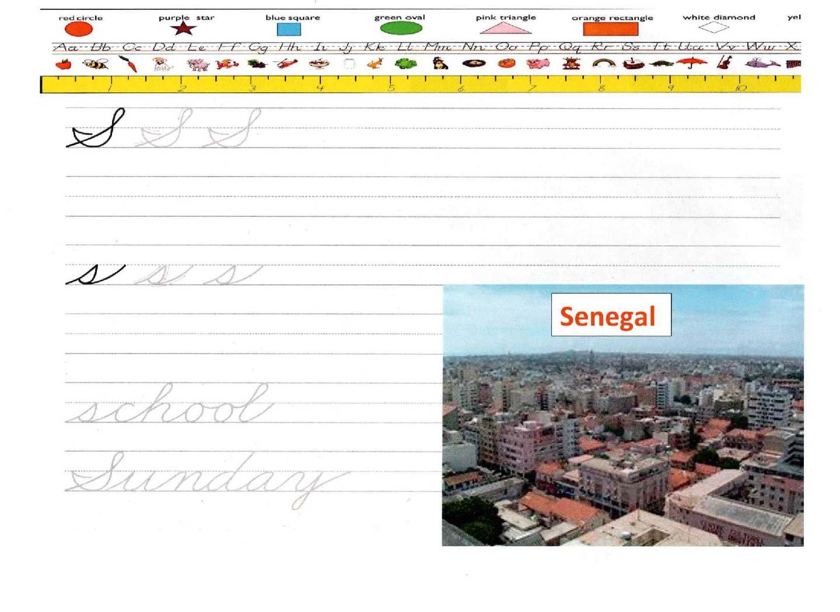Viewport: 840px width, 612px height.
Task: Click the kangaroo picture under Kk
Action: 375,63
